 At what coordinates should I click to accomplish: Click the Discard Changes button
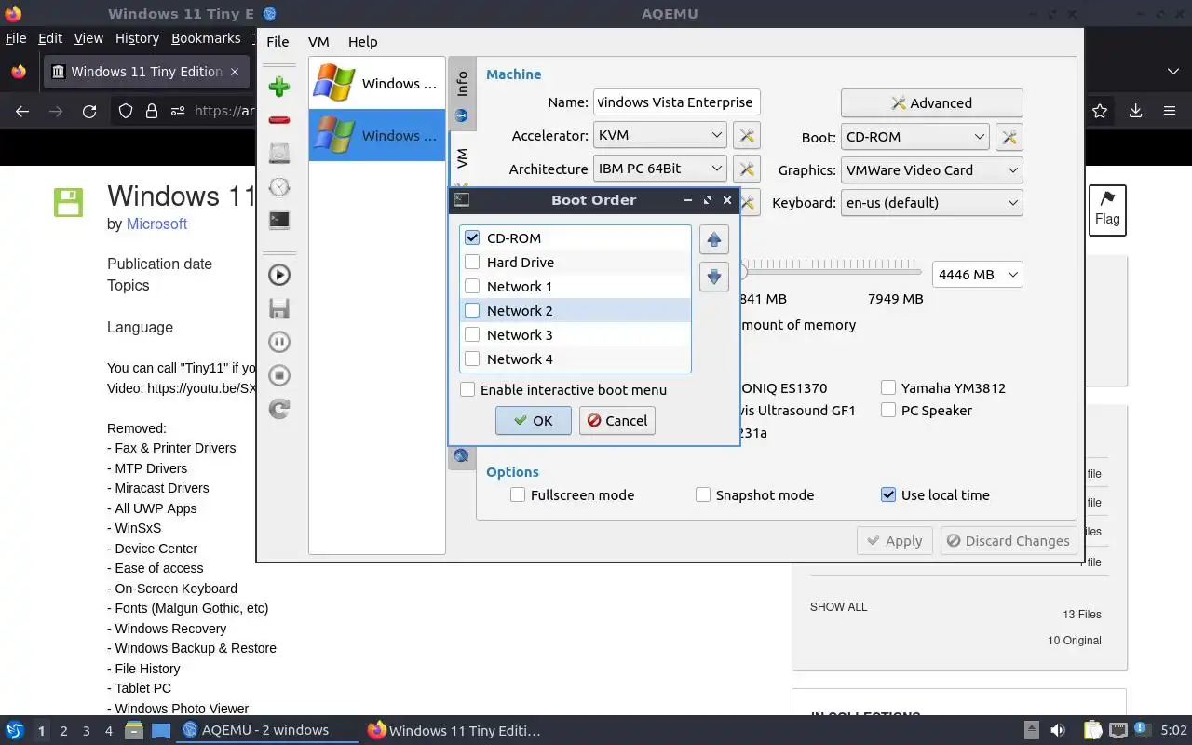pos(1009,540)
